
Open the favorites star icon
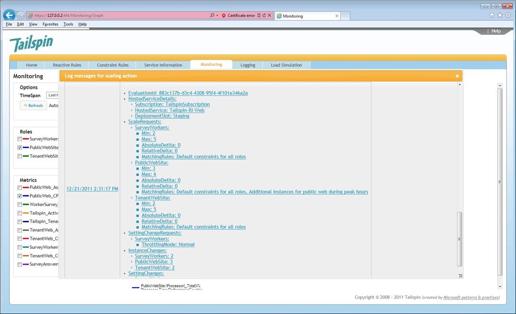500,15
